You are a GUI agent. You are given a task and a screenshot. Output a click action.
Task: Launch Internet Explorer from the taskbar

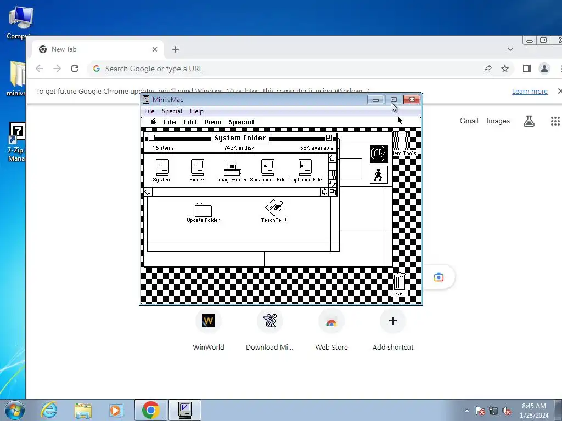(49, 410)
